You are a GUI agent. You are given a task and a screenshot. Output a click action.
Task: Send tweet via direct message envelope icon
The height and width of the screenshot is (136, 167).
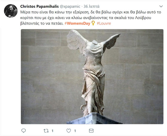coord(91,131)
